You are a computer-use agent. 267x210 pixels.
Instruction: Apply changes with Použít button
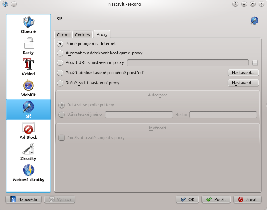coord(216,199)
